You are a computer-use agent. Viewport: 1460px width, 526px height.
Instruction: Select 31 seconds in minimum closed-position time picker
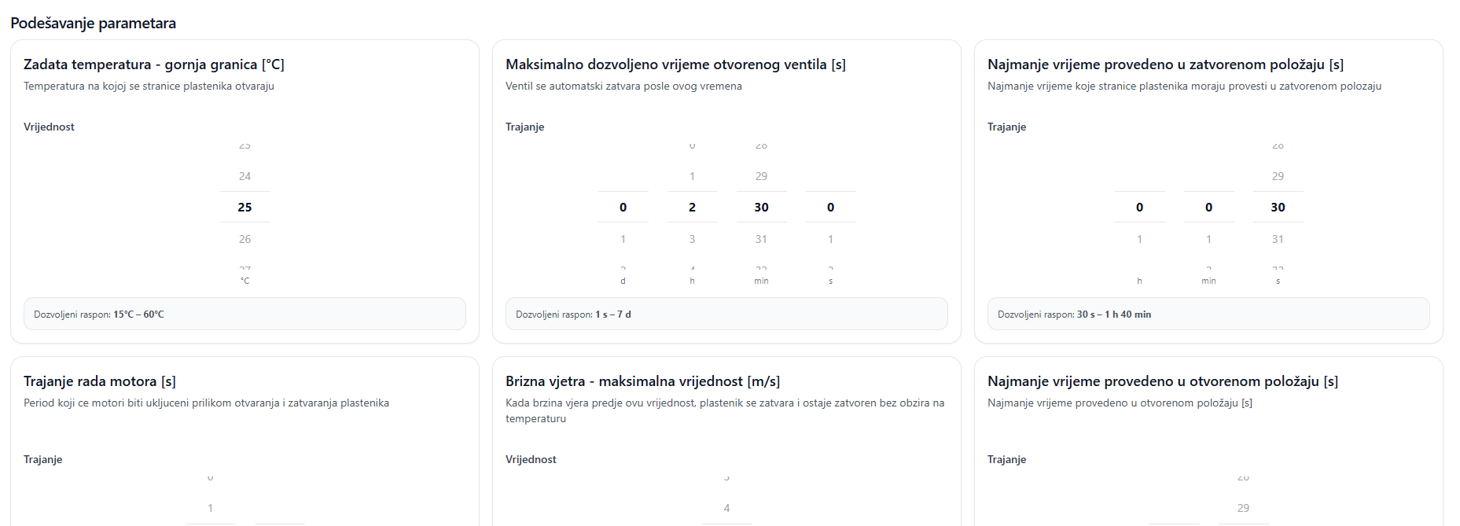(1278, 239)
